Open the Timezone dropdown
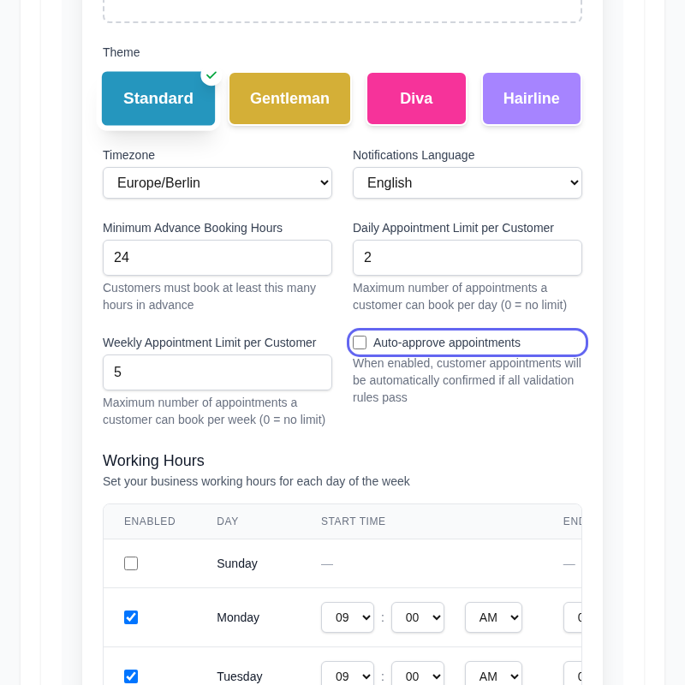Screen dimensions: 685x685 pyautogui.click(x=217, y=183)
